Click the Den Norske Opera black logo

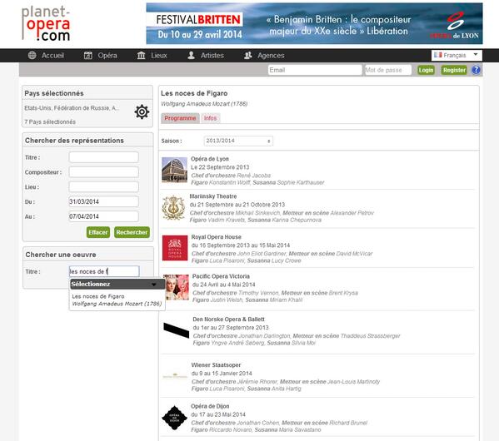click(176, 330)
